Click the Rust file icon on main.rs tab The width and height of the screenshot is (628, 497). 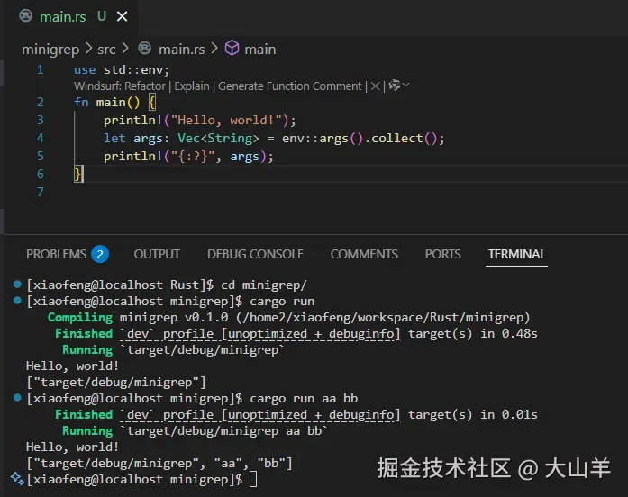[x=25, y=16]
